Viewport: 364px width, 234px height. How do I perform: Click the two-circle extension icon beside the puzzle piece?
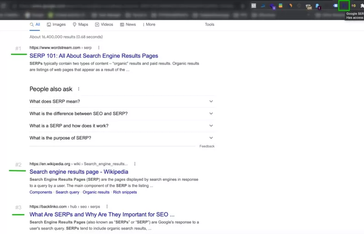(x=353, y=6)
